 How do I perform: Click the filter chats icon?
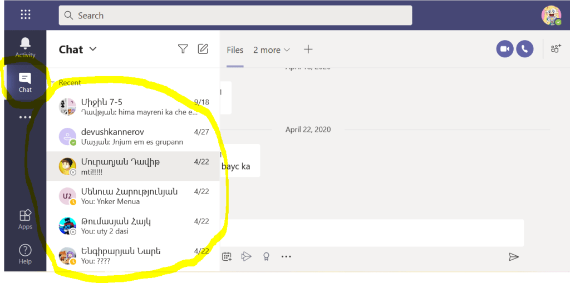coord(183,49)
